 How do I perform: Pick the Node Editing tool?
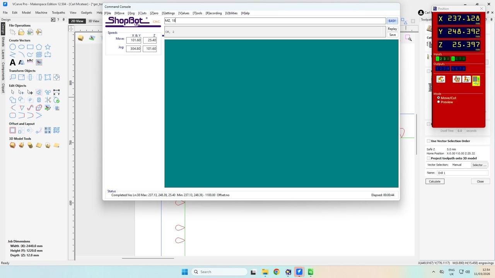coord(21,92)
